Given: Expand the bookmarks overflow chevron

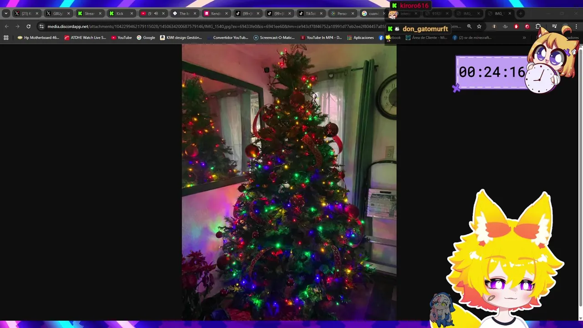Looking at the screenshot, I should pos(524,38).
